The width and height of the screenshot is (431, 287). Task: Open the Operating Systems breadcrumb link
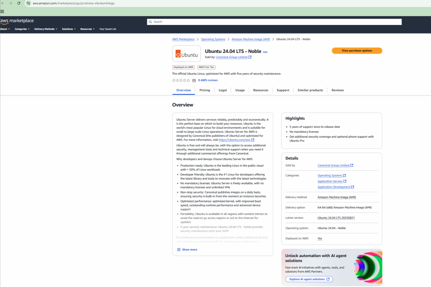(x=213, y=39)
